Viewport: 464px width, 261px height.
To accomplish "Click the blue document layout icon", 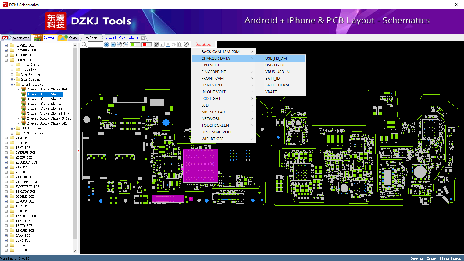I will coord(168,44).
